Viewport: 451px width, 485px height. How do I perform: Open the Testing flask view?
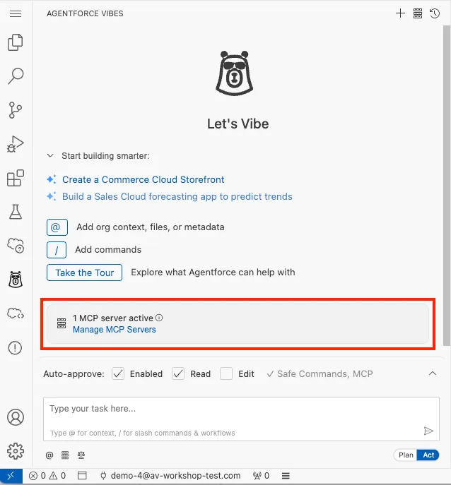[x=16, y=211]
